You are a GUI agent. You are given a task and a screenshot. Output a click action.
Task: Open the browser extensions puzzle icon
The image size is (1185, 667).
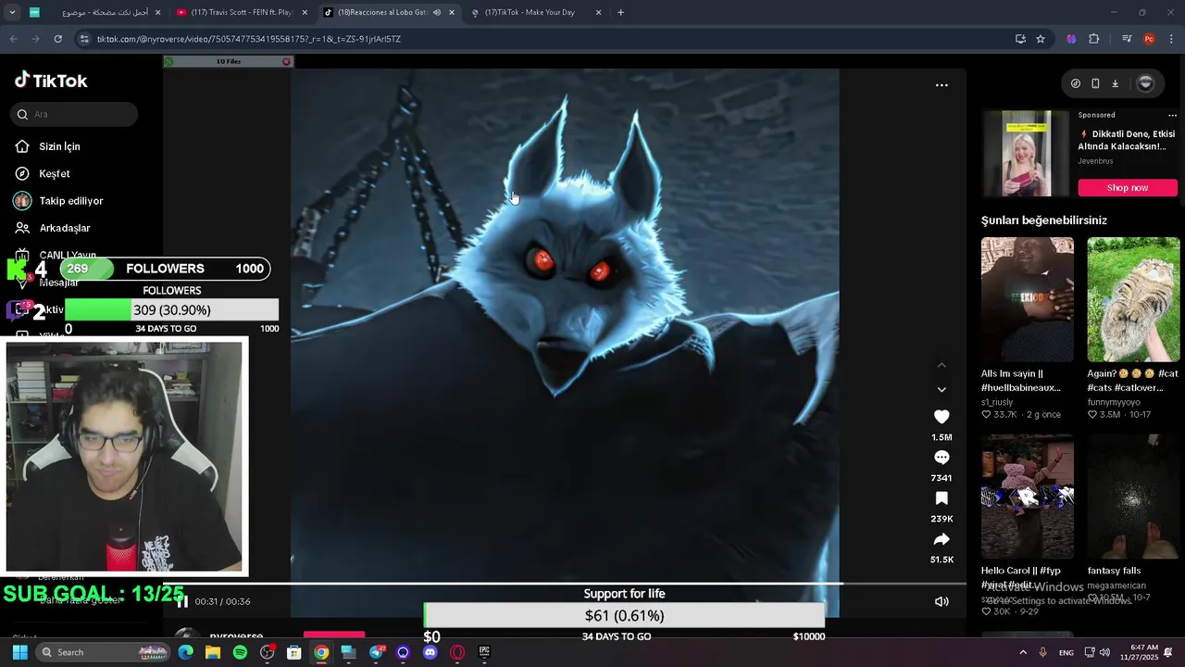1094,39
